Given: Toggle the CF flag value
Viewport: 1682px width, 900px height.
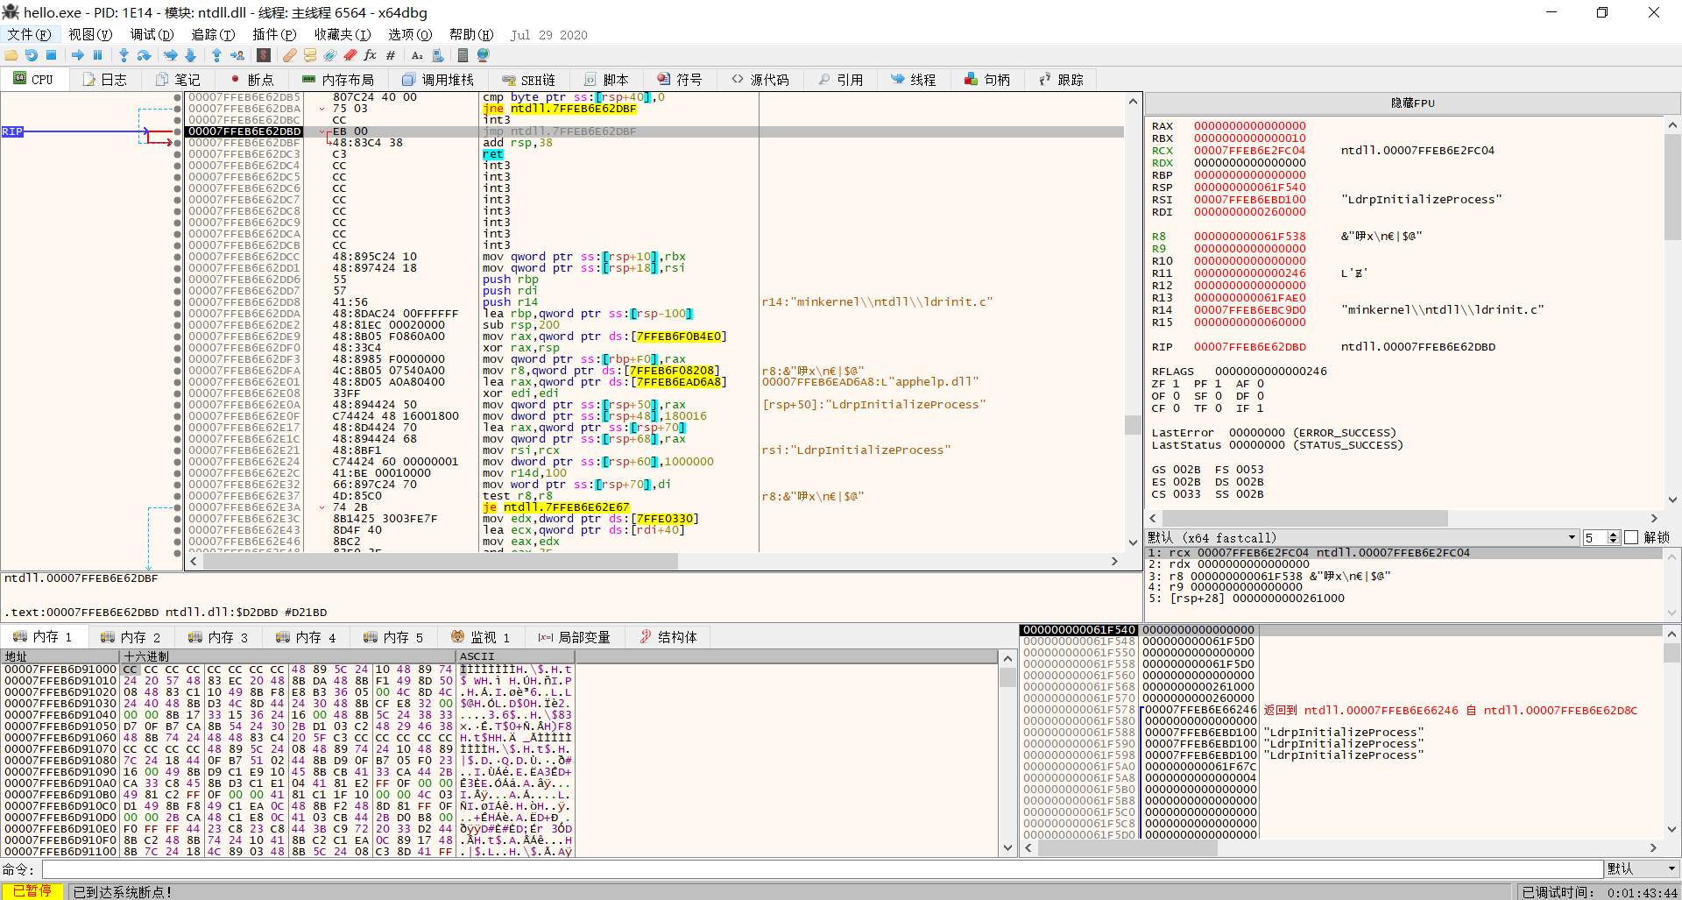Looking at the screenshot, I should click(1176, 408).
